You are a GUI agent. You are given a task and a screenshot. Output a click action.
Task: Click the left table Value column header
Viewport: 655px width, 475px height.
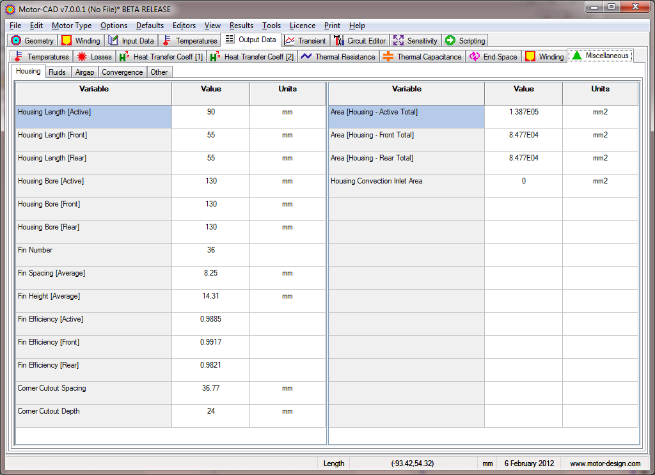point(210,93)
